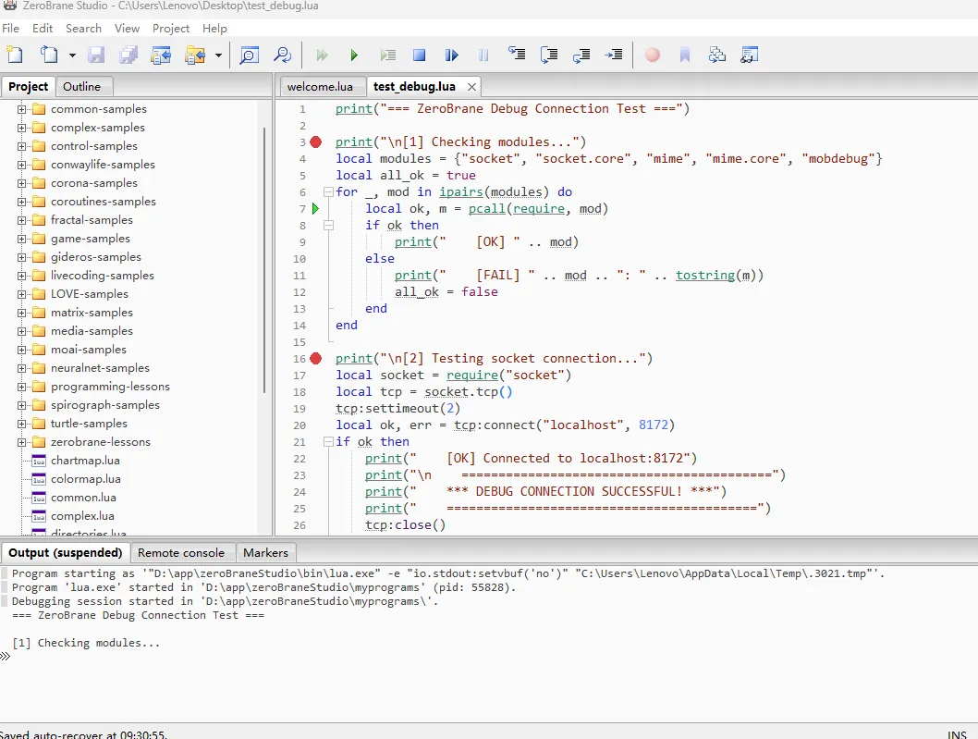Stop the debugging session with the Stop icon

coord(419,55)
